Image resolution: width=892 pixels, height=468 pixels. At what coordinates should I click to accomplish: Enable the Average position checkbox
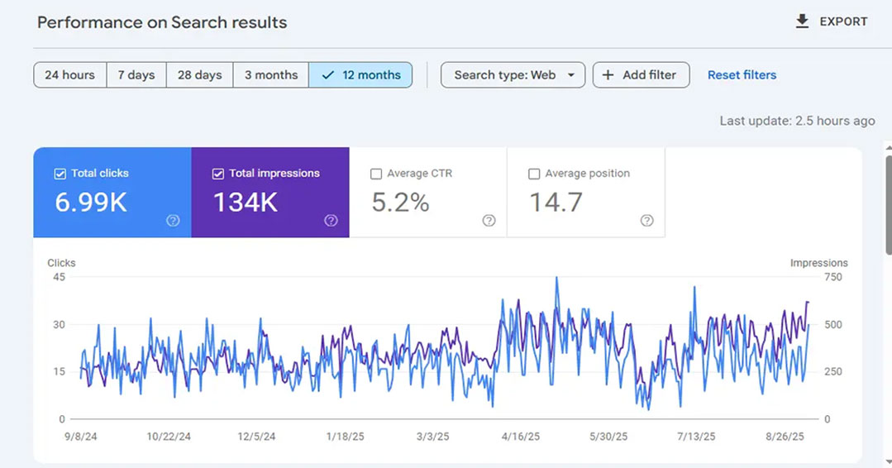[534, 174]
